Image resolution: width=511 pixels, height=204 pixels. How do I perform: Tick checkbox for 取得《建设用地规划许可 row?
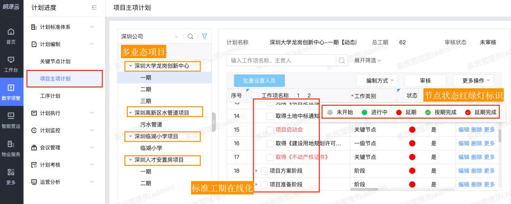click(270, 143)
